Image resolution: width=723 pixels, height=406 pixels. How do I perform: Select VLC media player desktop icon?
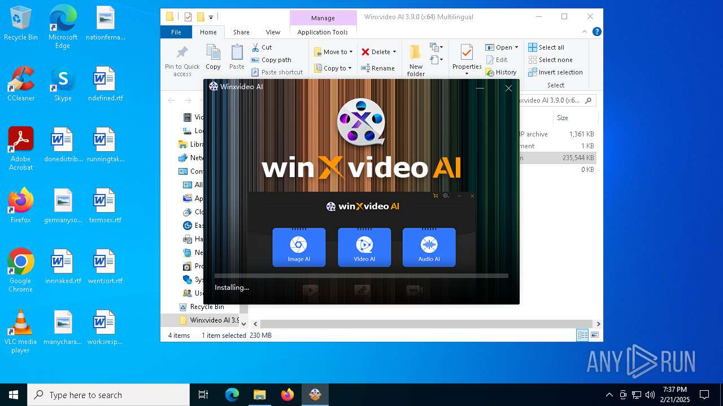tap(21, 332)
